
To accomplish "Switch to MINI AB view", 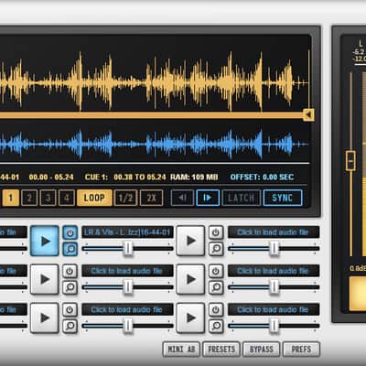I will (181, 349).
